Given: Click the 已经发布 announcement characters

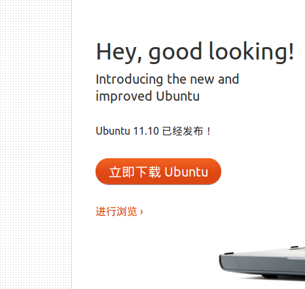Looking at the screenshot, I should click(183, 131).
